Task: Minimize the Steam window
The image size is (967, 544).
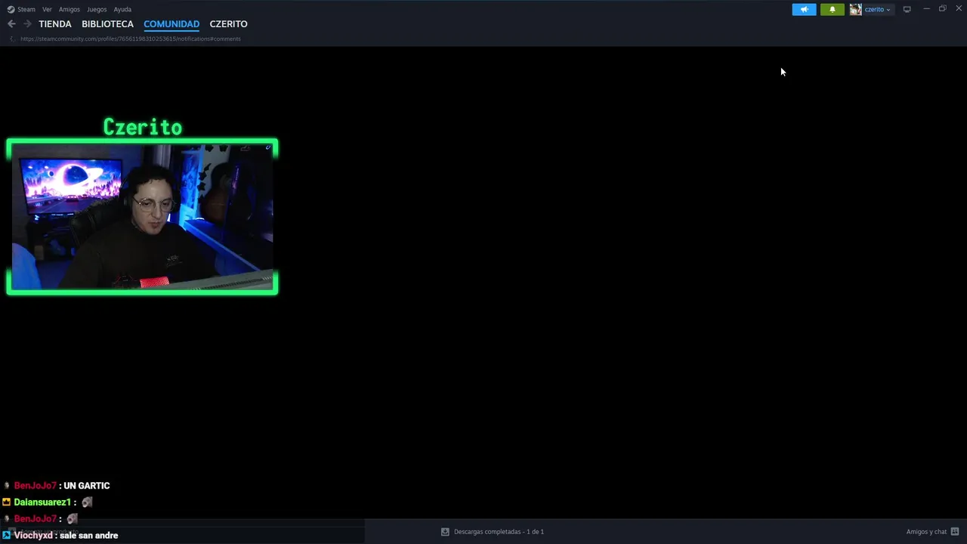Action: tap(927, 8)
